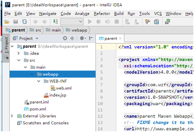This screenshot has width=194, height=132.
Task: Select Scratches and Consoles
Action: click(43, 123)
